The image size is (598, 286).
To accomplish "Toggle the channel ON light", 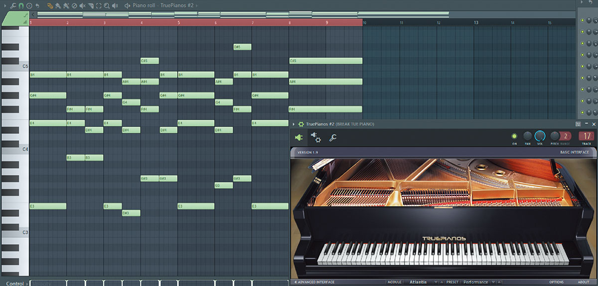I will (x=514, y=136).
